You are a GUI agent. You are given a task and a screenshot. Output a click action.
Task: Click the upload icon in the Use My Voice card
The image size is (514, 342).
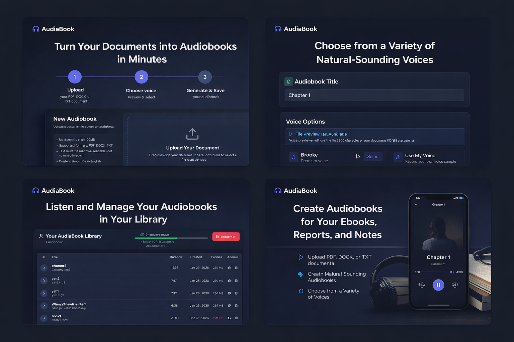(x=398, y=157)
